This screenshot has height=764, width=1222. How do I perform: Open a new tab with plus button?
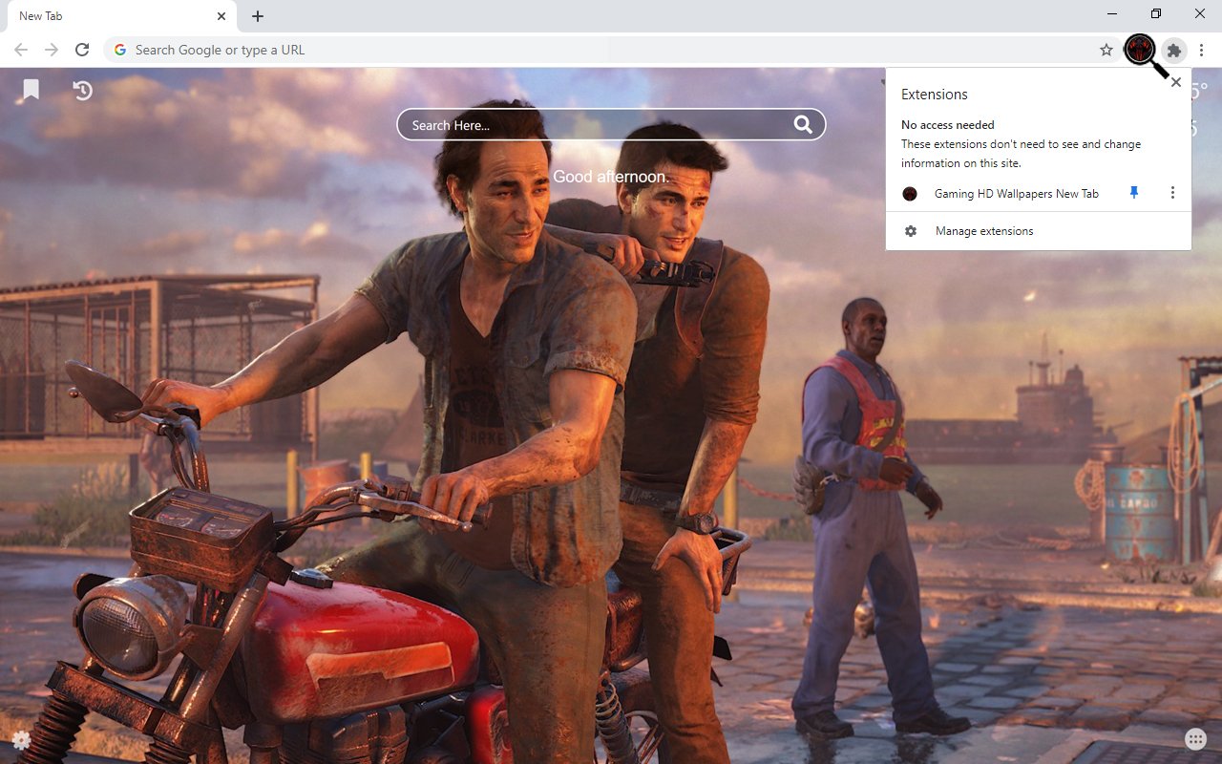click(x=258, y=16)
